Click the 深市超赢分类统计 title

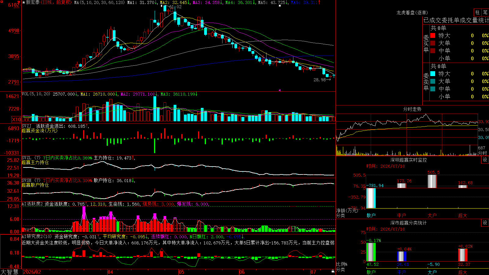[409, 223]
